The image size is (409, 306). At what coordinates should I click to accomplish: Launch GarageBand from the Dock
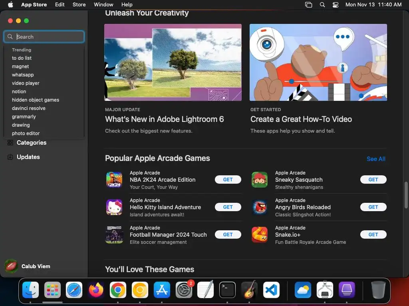(x=249, y=290)
